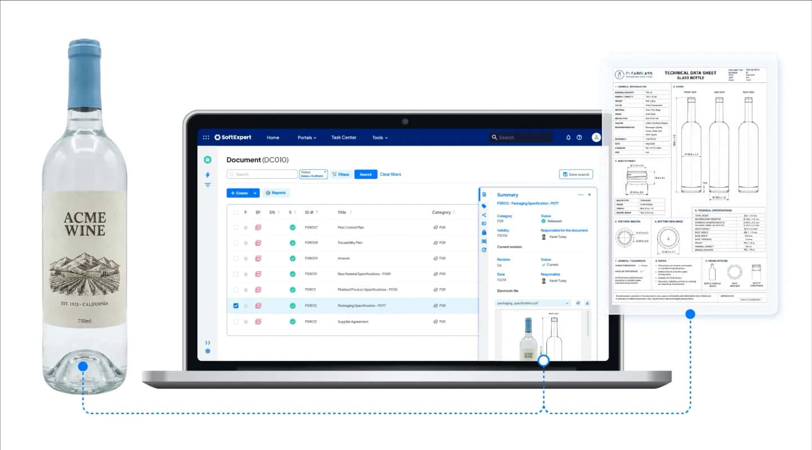Open the Status filter dropdown
This screenshot has height=450, width=812.
click(314, 174)
